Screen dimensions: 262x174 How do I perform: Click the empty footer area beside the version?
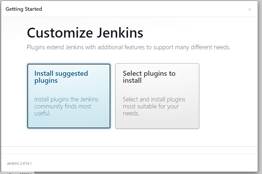click(146, 163)
